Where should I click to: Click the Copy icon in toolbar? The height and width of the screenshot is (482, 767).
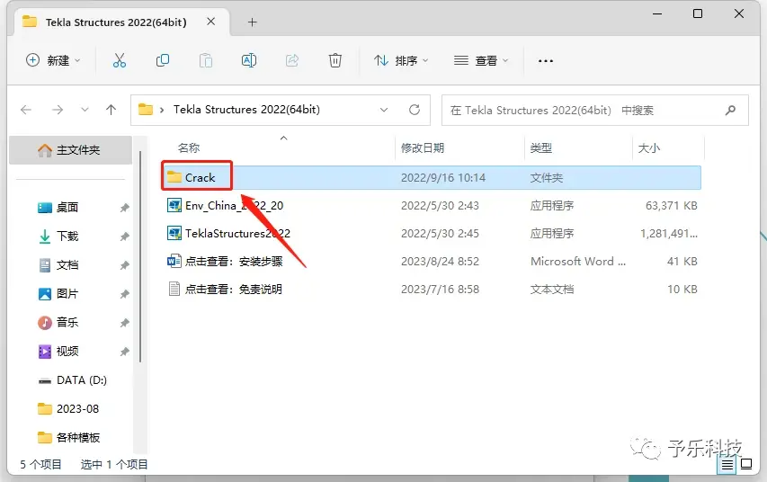[x=163, y=60]
